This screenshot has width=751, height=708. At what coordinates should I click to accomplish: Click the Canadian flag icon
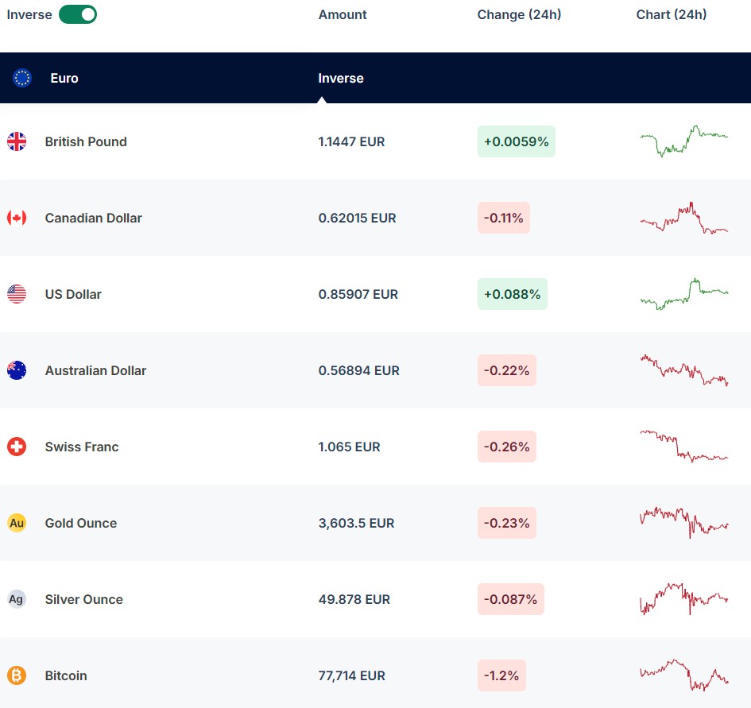(17, 218)
